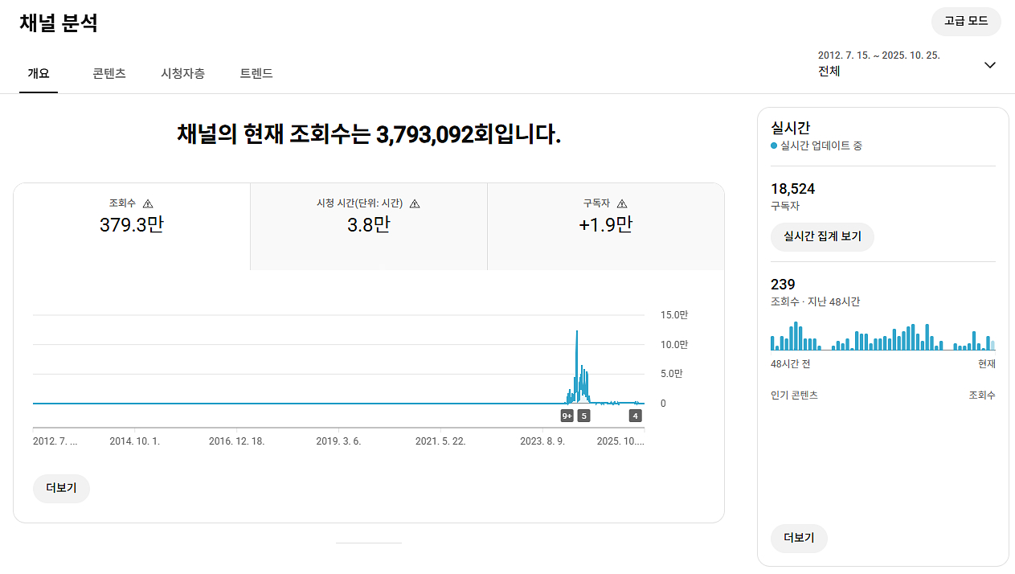Select the 트렌드 tab
Image resolution: width=1015 pixels, height=574 pixels.
tap(256, 73)
